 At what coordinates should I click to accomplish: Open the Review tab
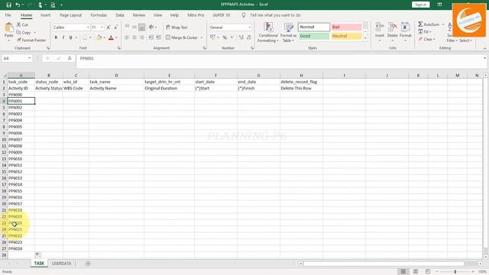pyautogui.click(x=139, y=15)
